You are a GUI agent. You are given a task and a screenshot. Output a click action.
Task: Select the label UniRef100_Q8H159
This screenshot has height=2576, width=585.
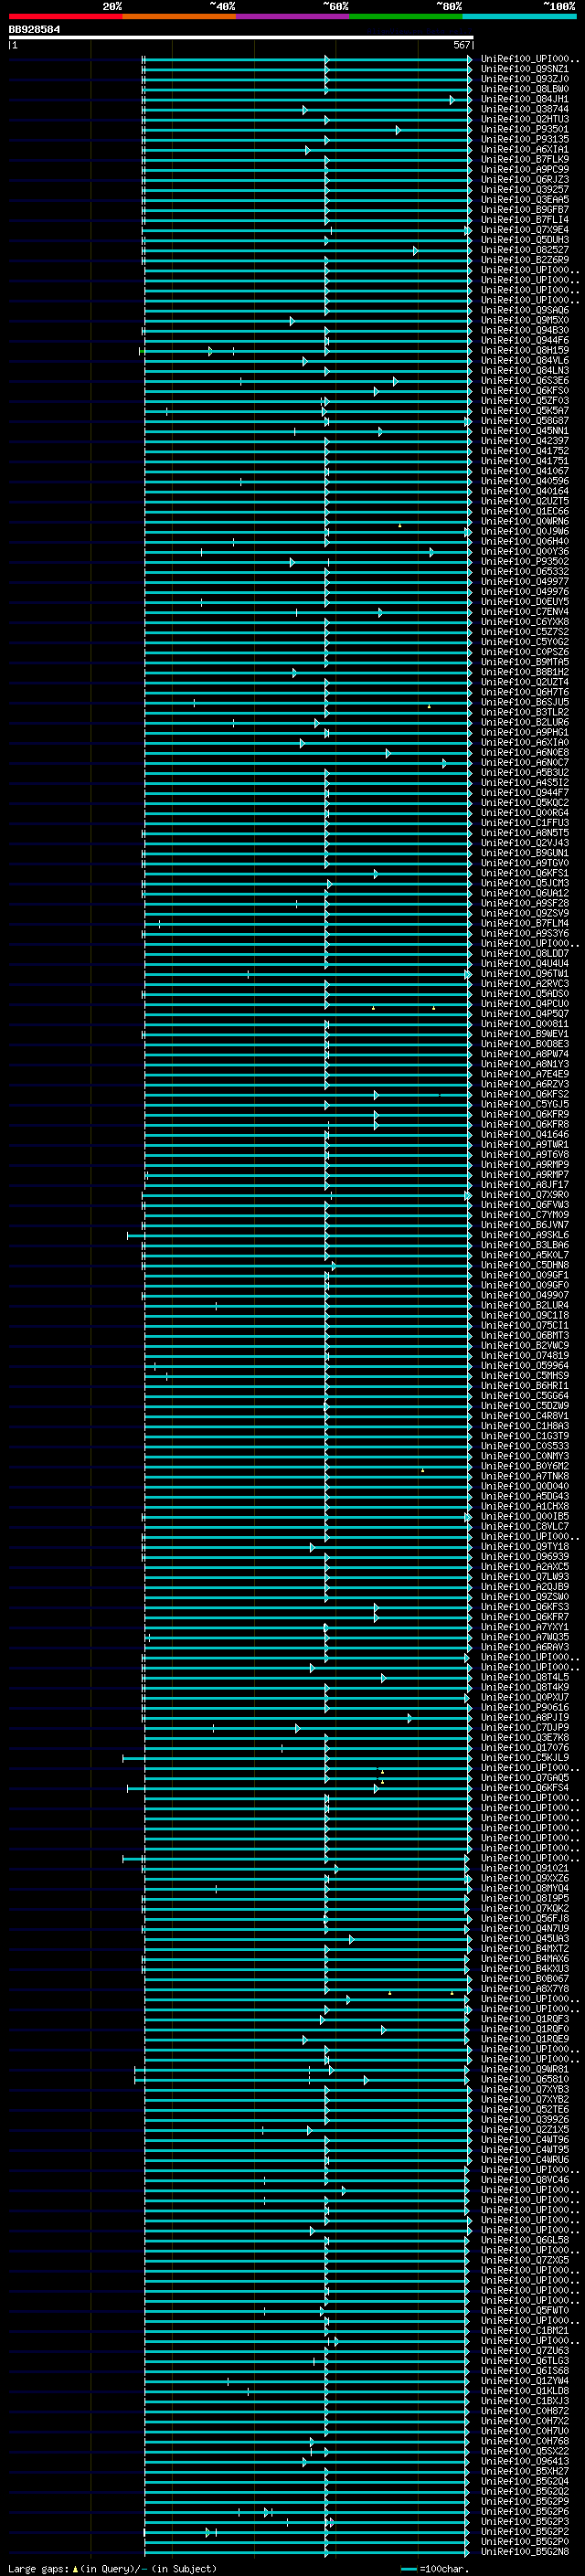pos(525,350)
